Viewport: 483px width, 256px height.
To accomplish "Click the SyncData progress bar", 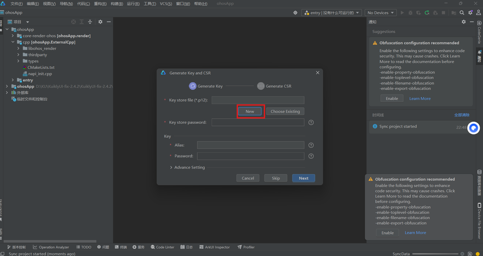I will [x=435, y=254].
